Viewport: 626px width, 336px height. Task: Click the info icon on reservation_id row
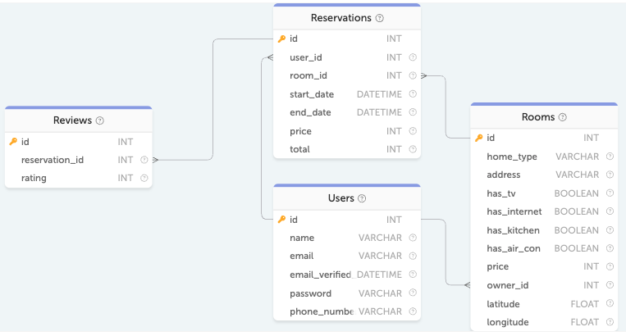point(144,160)
